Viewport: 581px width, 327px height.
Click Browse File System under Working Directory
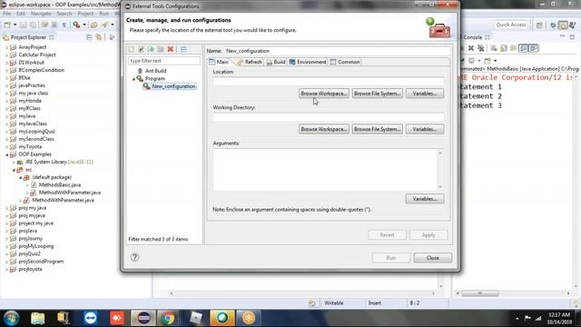pos(378,129)
